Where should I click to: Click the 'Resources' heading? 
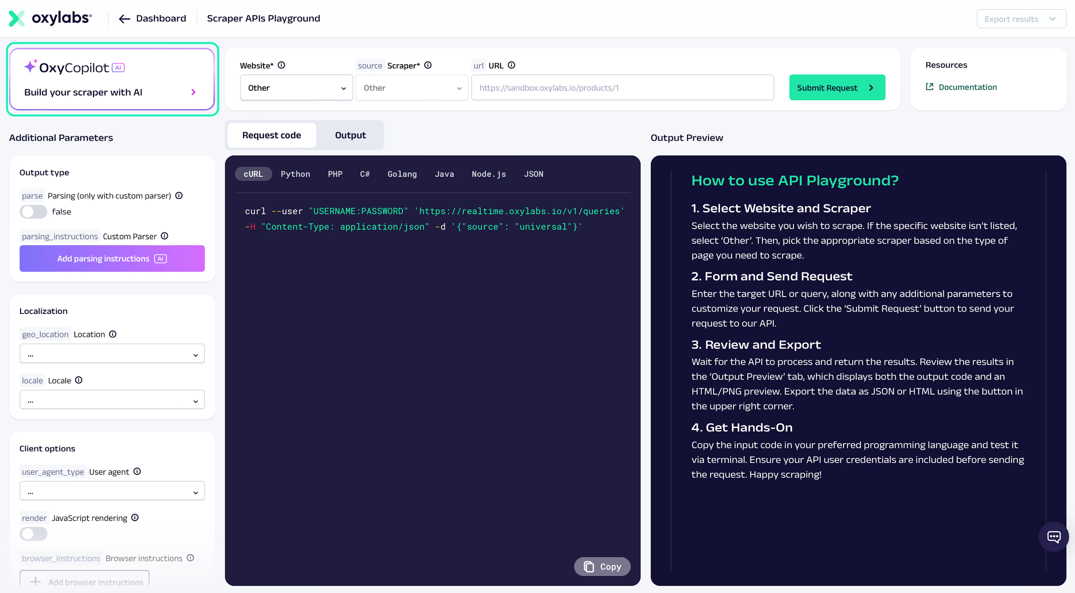946,65
